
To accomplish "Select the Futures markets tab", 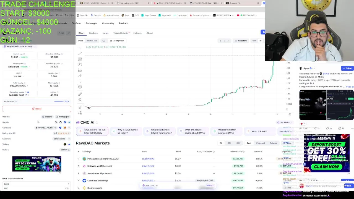I will click(273, 143).
